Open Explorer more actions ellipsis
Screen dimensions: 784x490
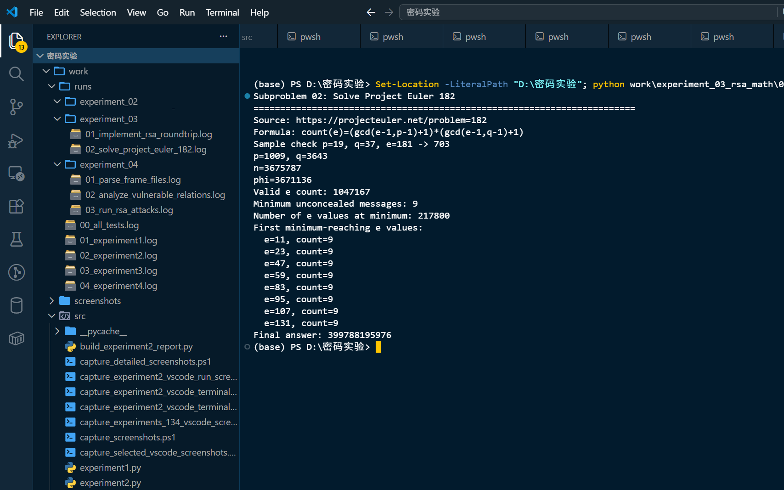(223, 36)
